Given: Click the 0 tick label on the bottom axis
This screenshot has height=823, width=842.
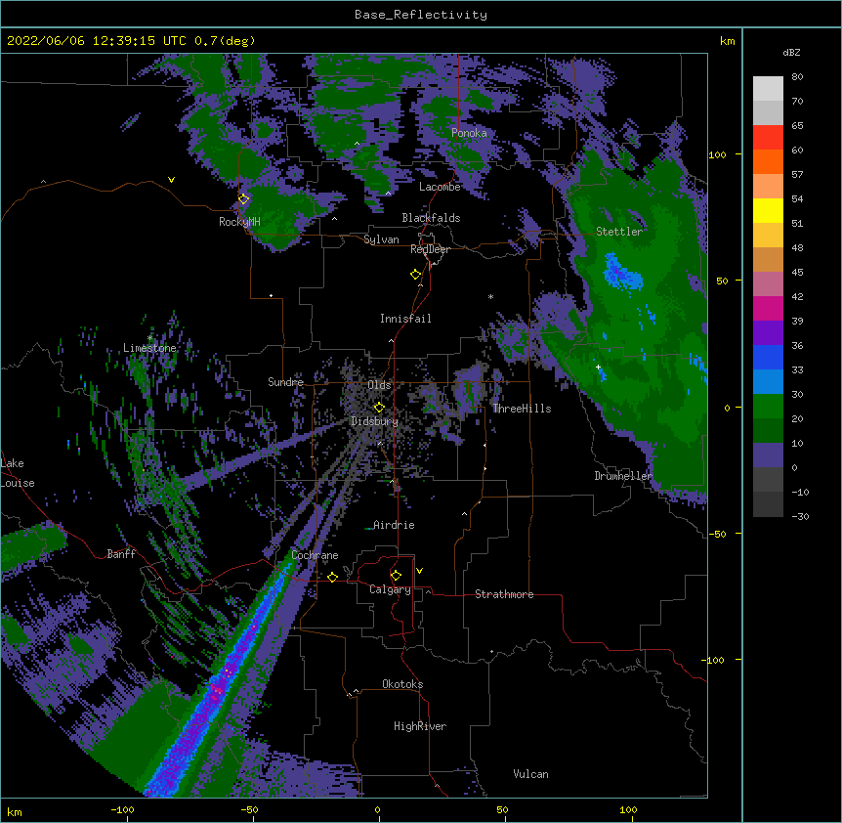Looking at the screenshot, I should (x=377, y=809).
